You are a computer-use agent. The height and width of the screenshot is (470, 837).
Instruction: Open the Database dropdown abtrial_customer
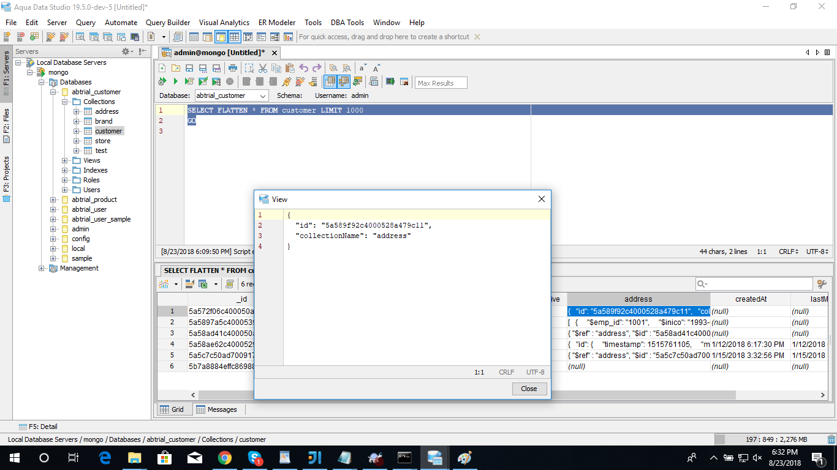tap(232, 95)
